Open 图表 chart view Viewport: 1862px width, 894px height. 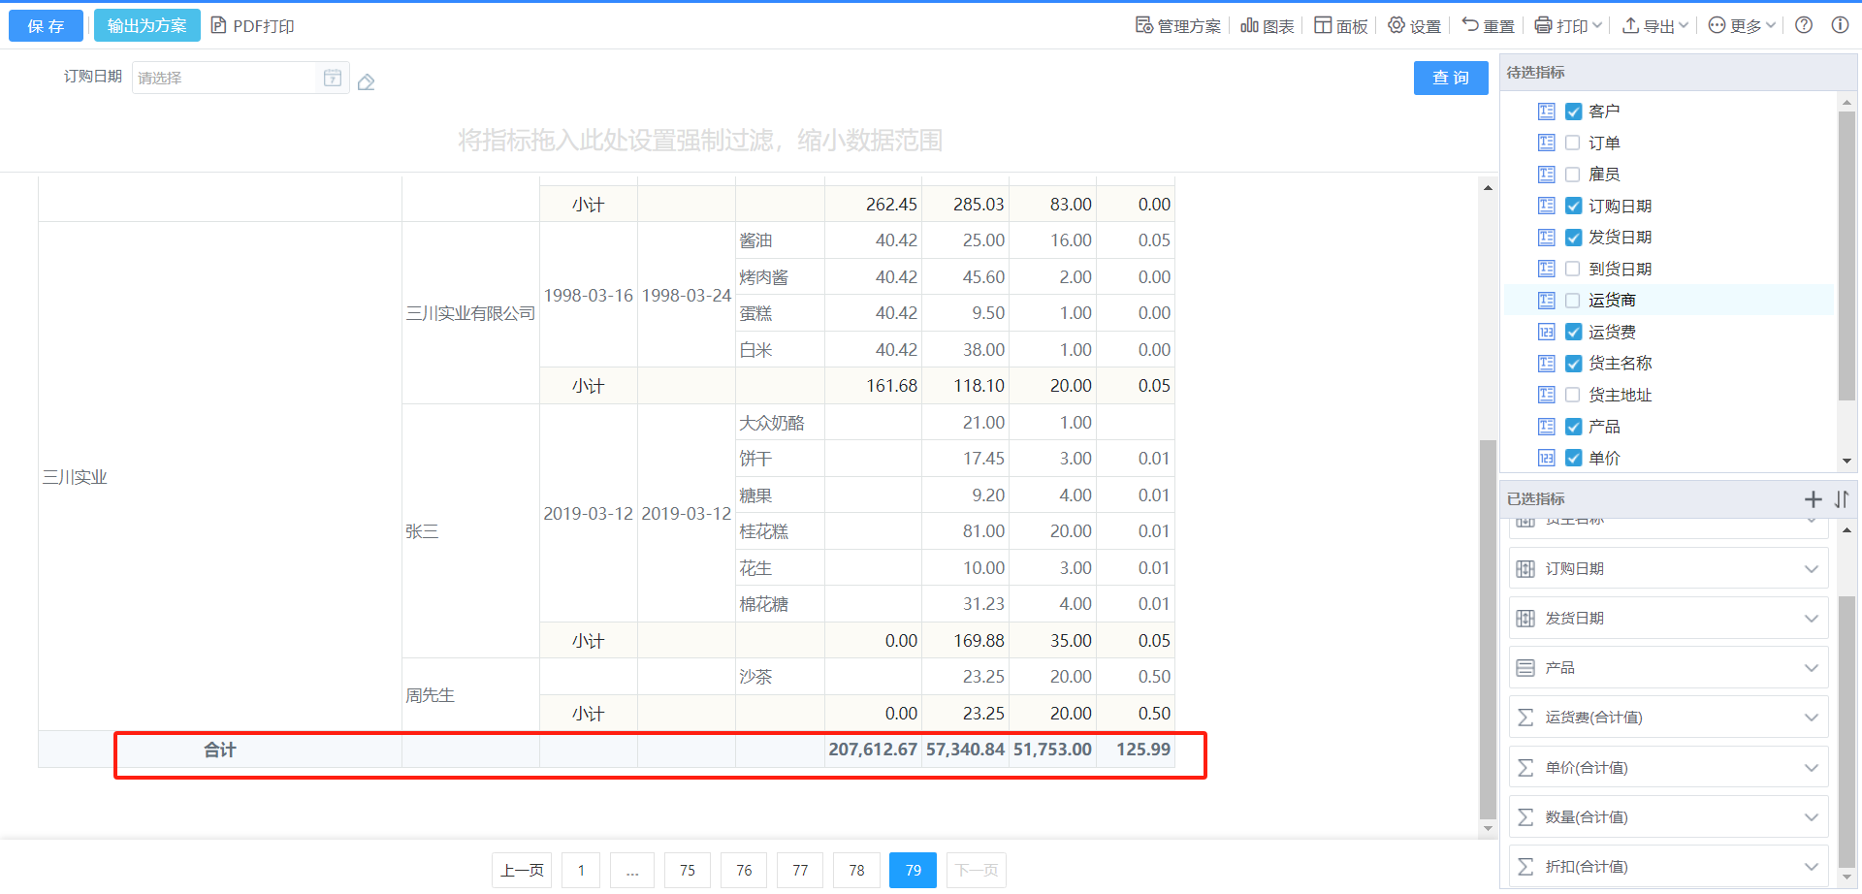coord(1267,26)
